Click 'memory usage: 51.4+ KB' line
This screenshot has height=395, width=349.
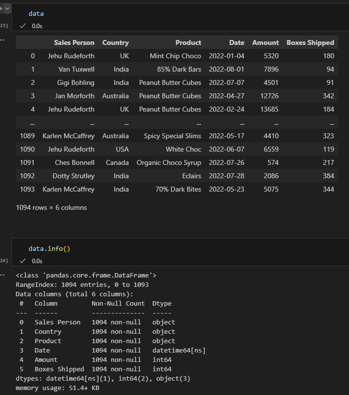point(57,388)
